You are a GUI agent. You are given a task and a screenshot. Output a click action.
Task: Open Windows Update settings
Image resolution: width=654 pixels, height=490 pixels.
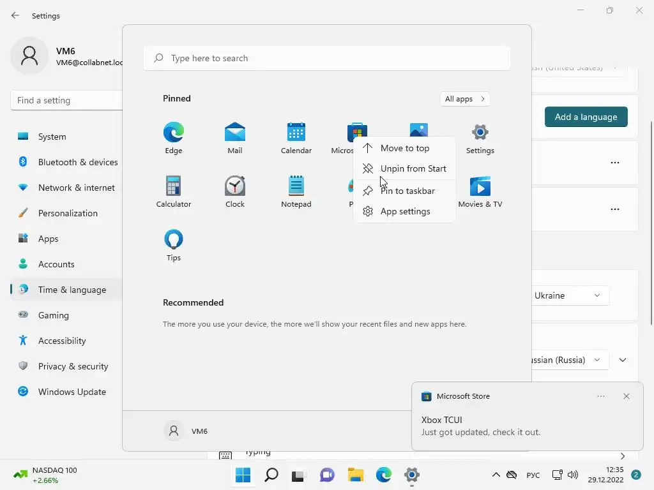point(66,392)
